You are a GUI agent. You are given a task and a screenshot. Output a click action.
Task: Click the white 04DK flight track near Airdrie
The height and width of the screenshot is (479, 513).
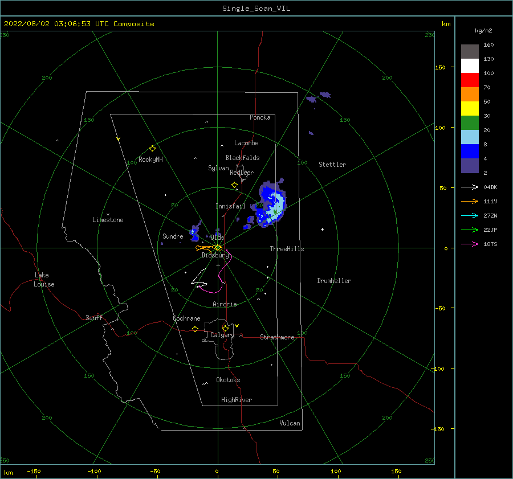point(199,279)
